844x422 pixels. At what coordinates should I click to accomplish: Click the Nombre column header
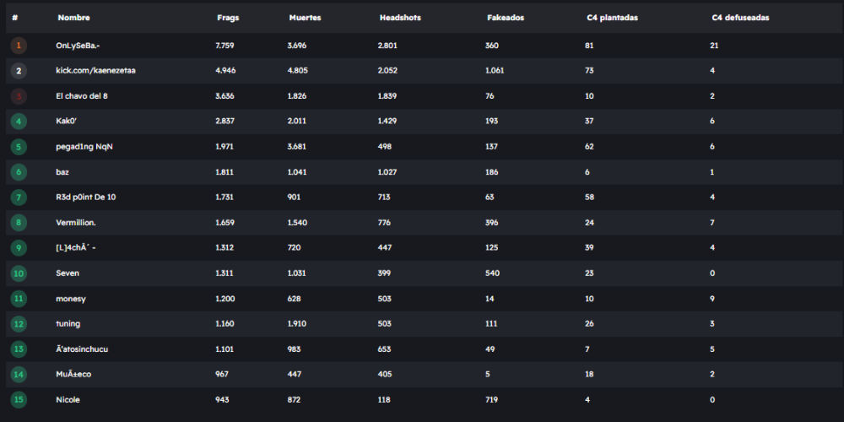[x=73, y=18]
